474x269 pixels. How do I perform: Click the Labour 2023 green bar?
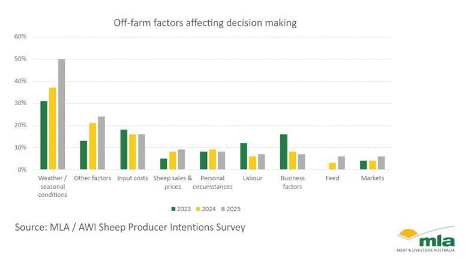coord(244,156)
